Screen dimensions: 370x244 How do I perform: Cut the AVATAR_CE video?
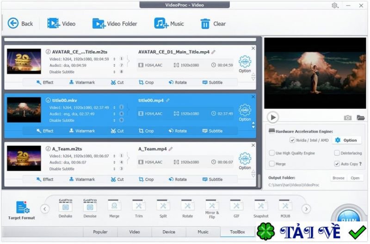tap(117, 83)
